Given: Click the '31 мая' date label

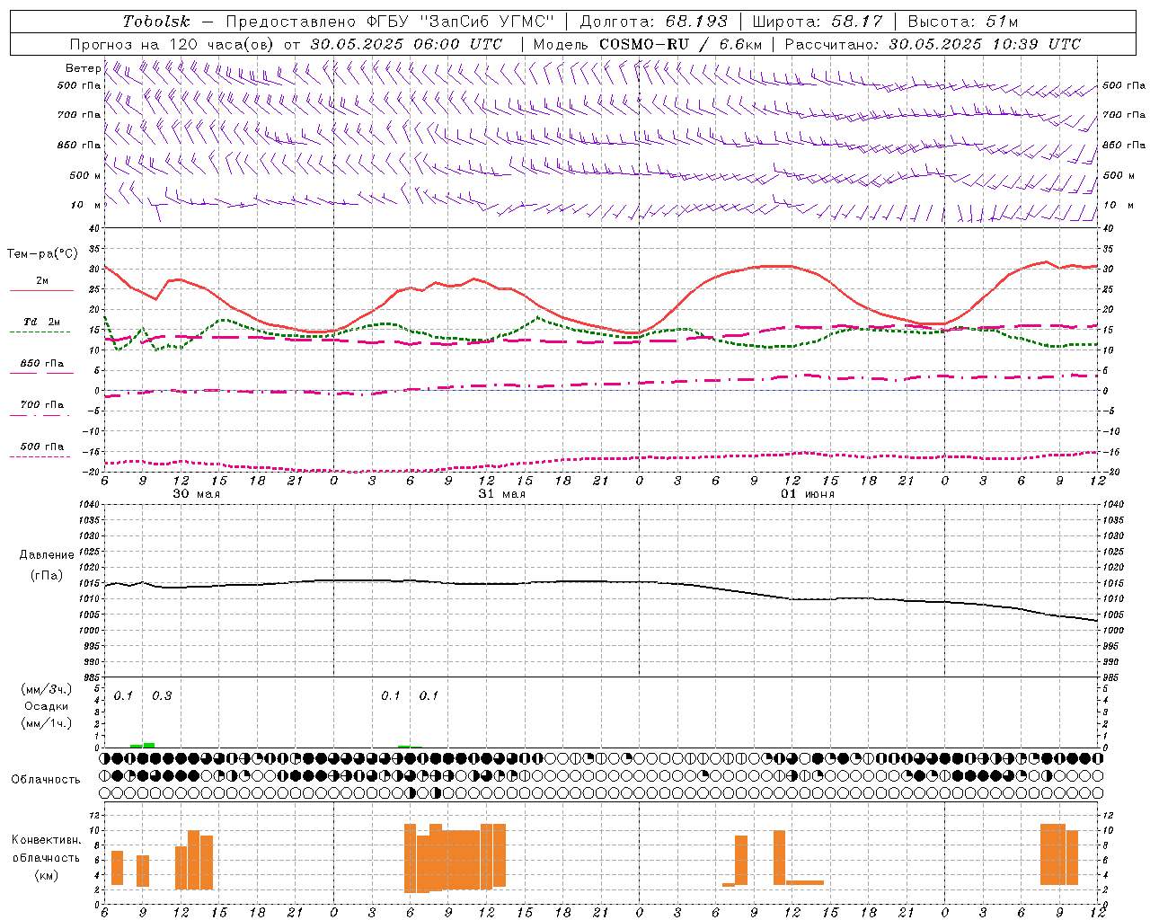Looking at the screenshot, I should 501,493.
